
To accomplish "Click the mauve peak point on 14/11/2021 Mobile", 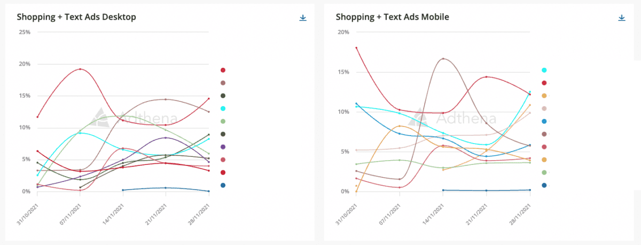I will click(x=443, y=59).
